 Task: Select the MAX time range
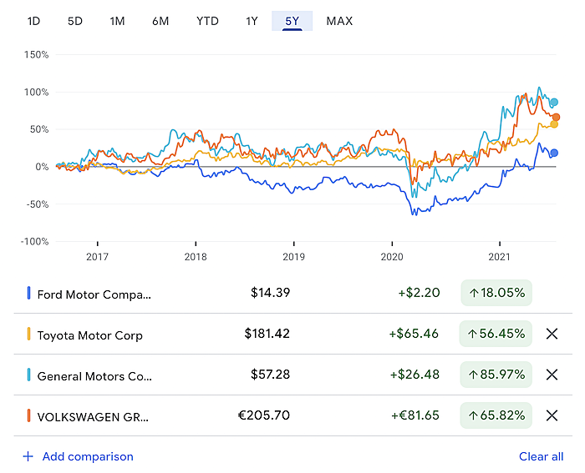click(x=339, y=21)
